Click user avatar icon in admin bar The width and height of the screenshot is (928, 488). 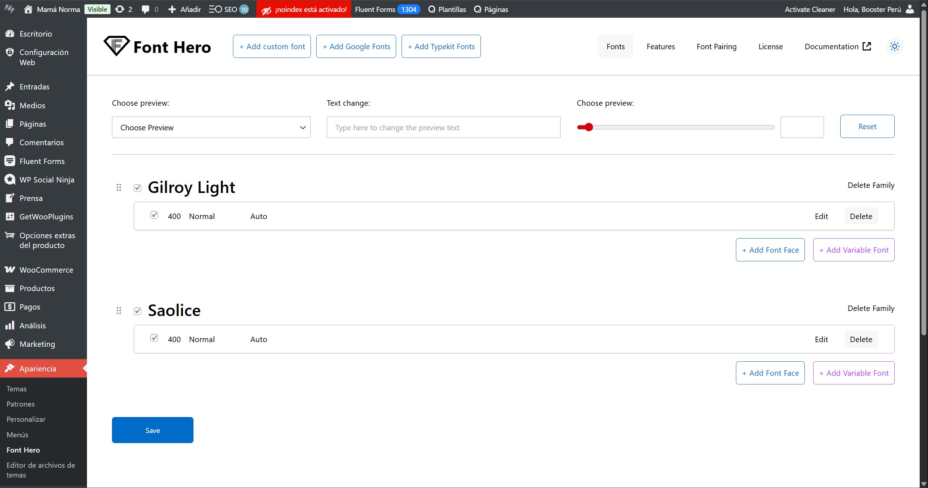click(x=910, y=9)
